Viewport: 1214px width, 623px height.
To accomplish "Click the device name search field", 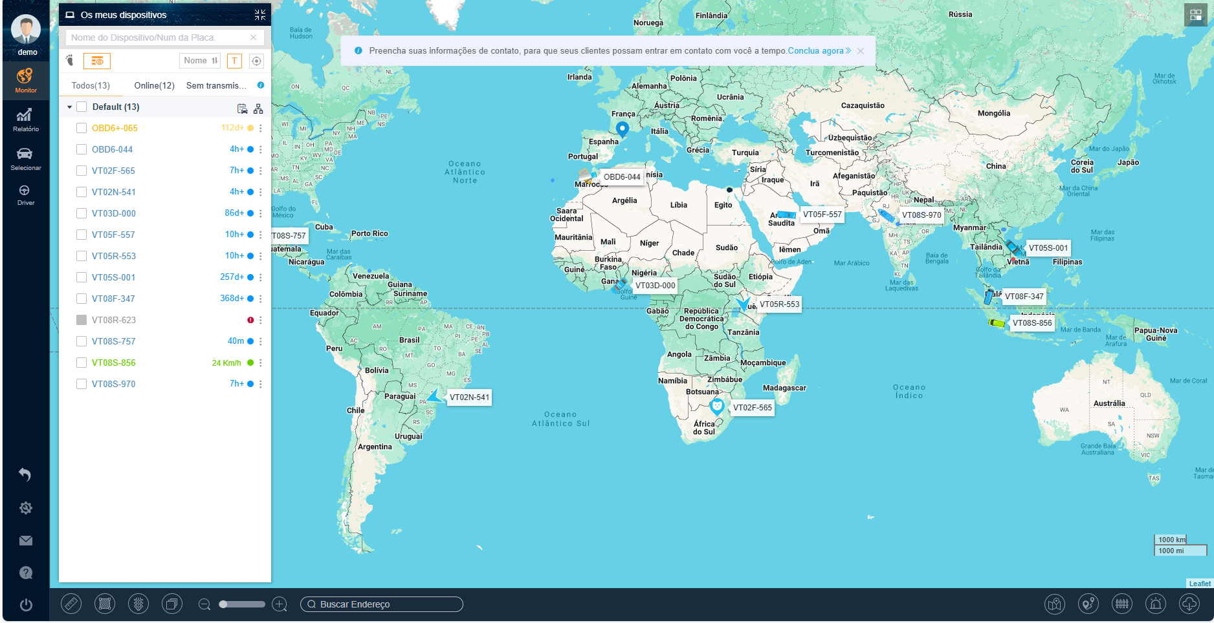I will pos(164,37).
